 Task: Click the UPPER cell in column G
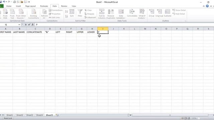82,32
